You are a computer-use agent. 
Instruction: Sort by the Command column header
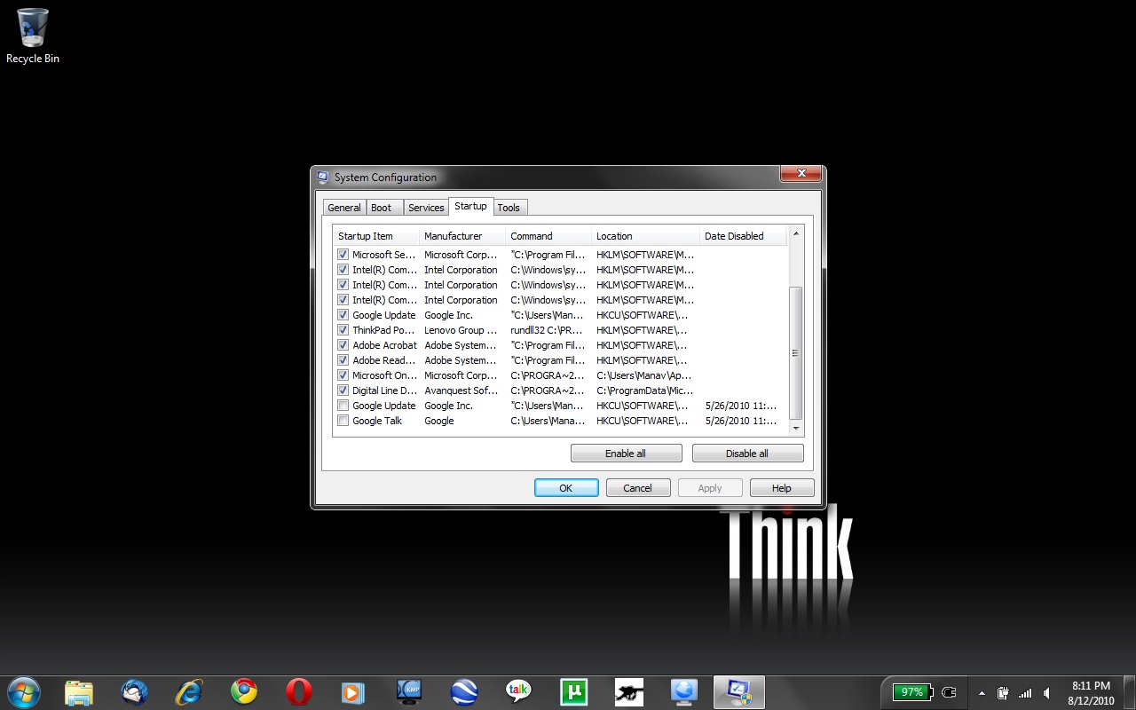pos(548,236)
